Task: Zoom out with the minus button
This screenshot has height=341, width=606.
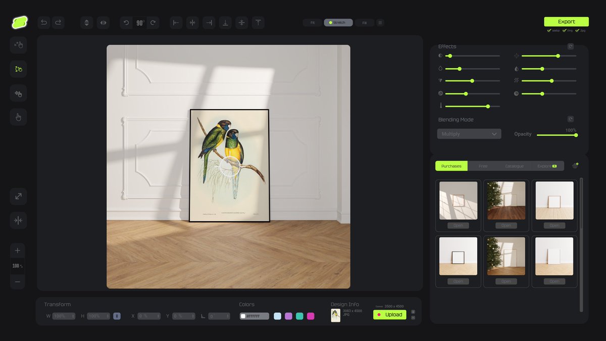Action: tap(18, 281)
